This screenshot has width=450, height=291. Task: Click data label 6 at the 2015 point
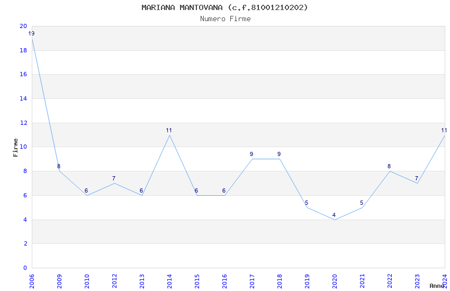[x=196, y=190]
